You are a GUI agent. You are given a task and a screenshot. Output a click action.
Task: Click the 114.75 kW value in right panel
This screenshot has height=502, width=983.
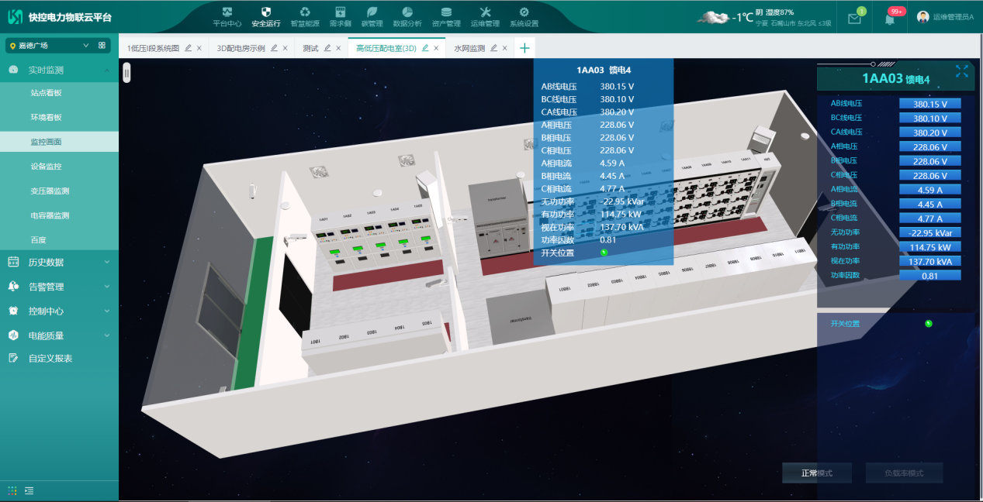pos(929,247)
